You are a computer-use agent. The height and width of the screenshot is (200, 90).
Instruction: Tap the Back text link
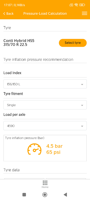point(10,13)
